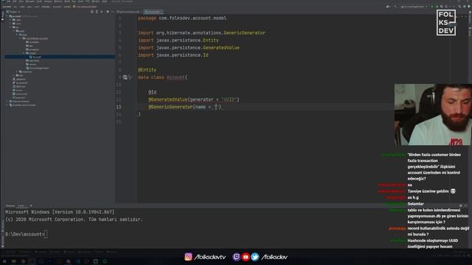
Task: Open the View menu
Action: (x=21, y=1)
